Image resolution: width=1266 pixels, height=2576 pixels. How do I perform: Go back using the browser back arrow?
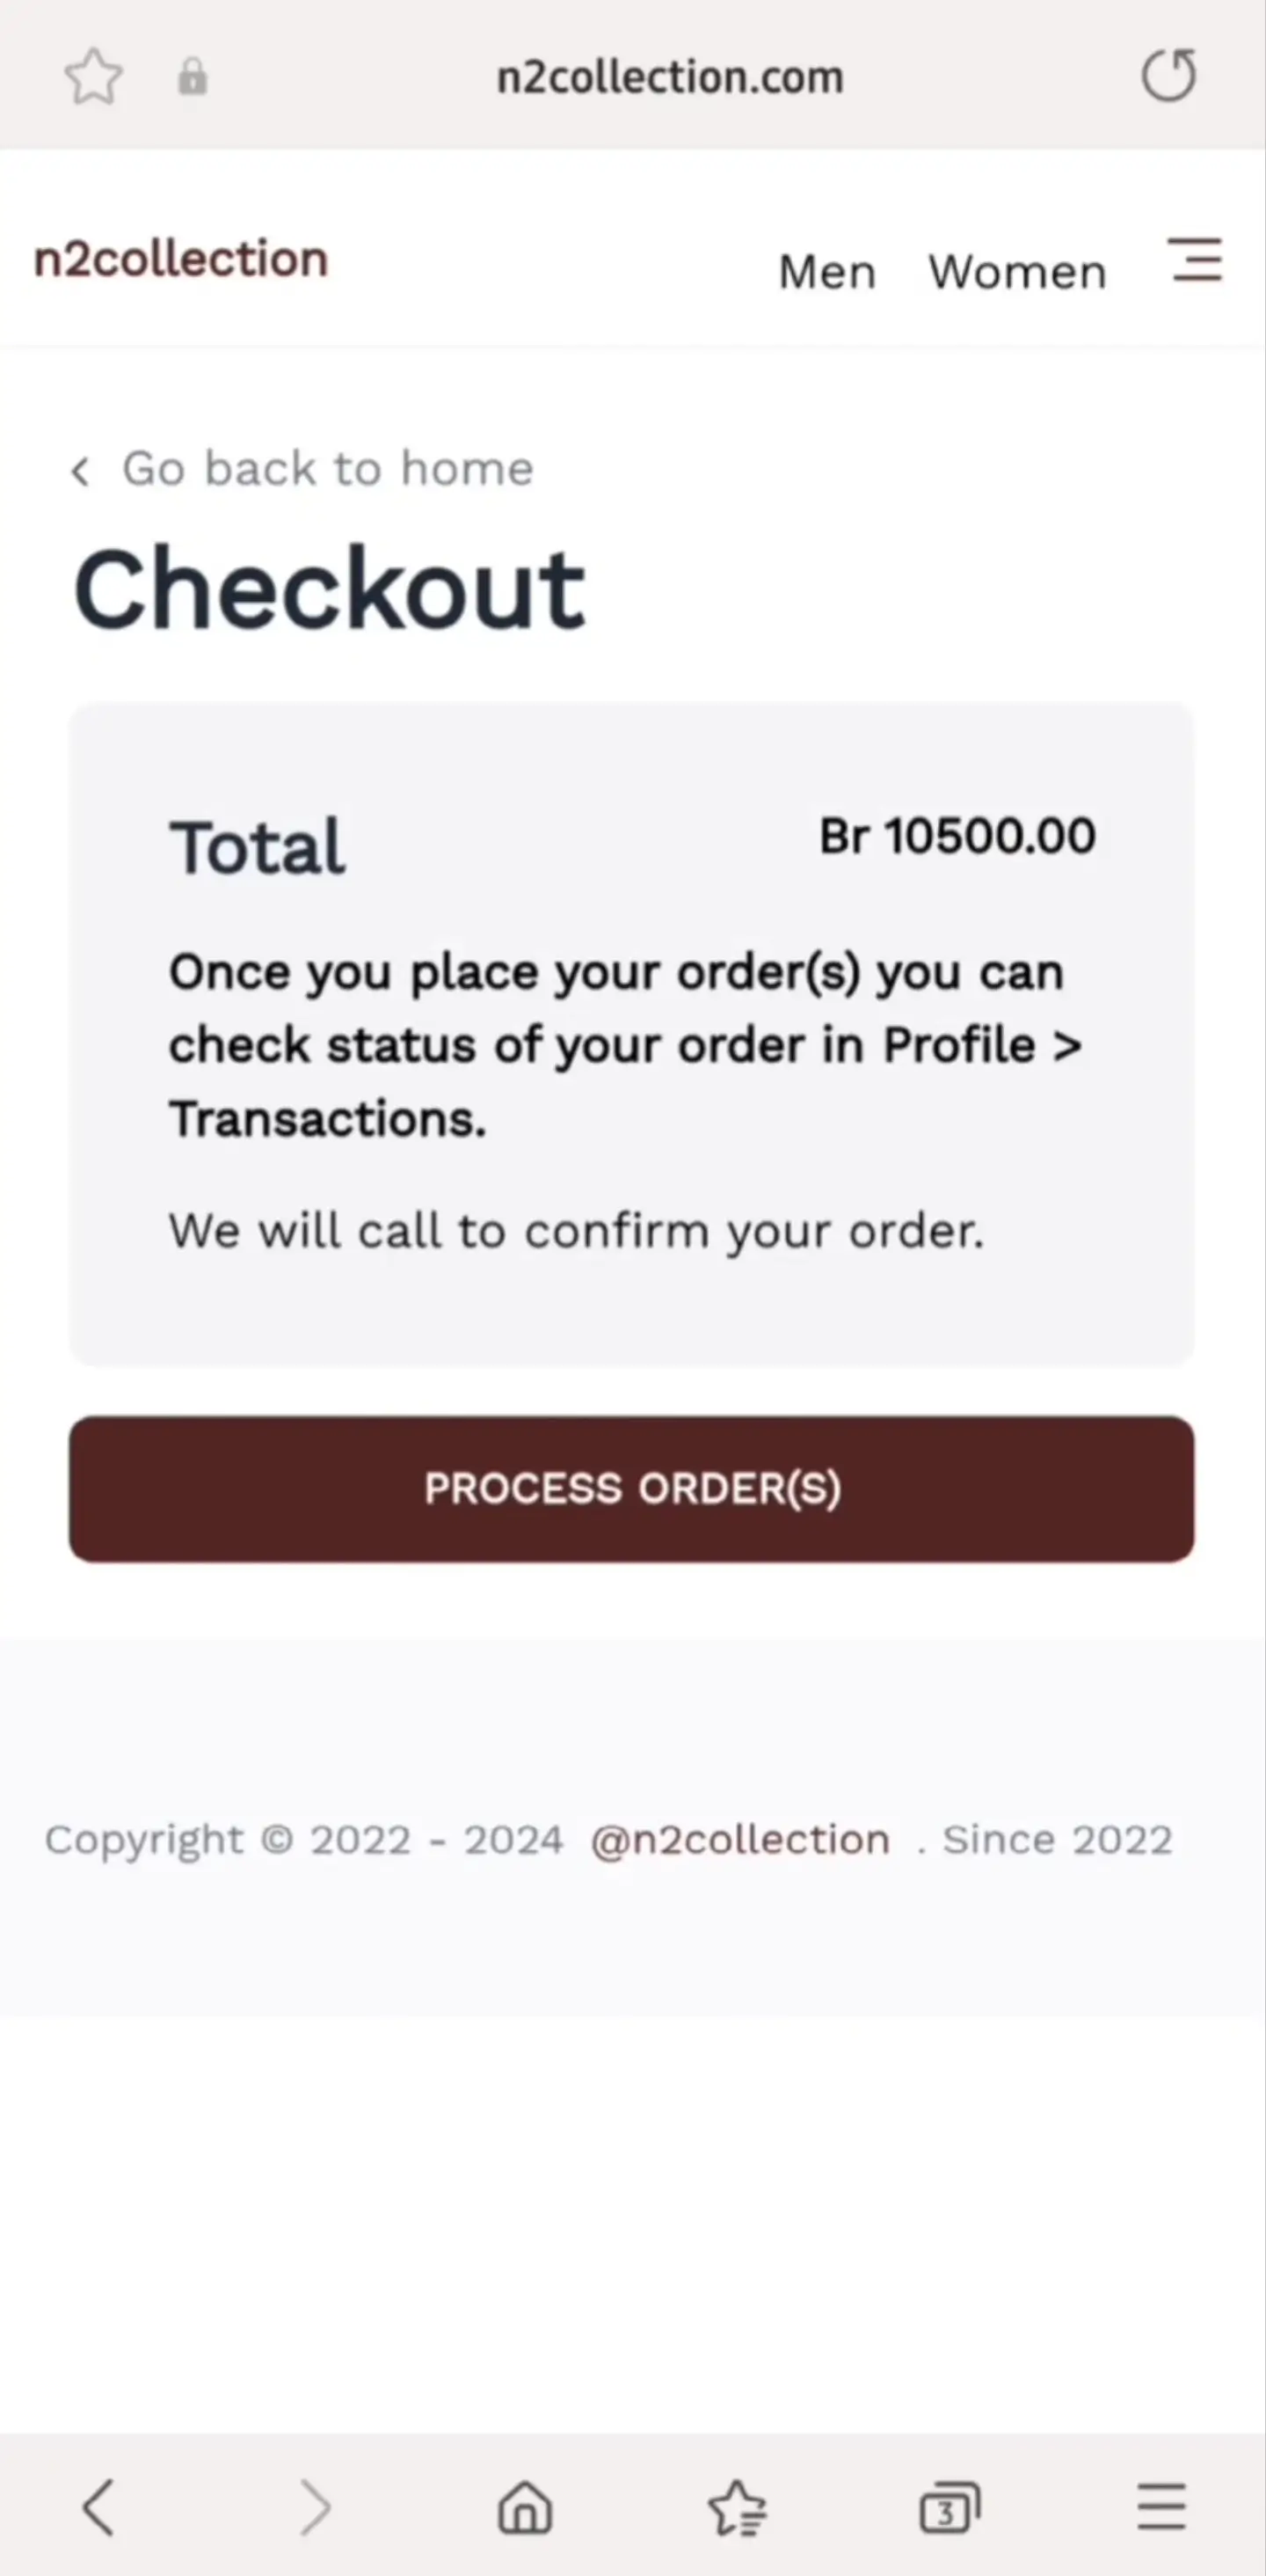(98, 2505)
